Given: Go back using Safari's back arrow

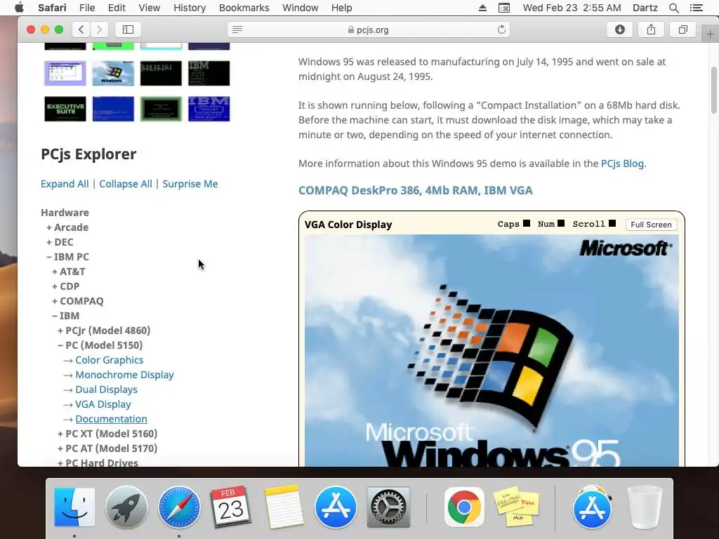Looking at the screenshot, I should pyautogui.click(x=81, y=29).
